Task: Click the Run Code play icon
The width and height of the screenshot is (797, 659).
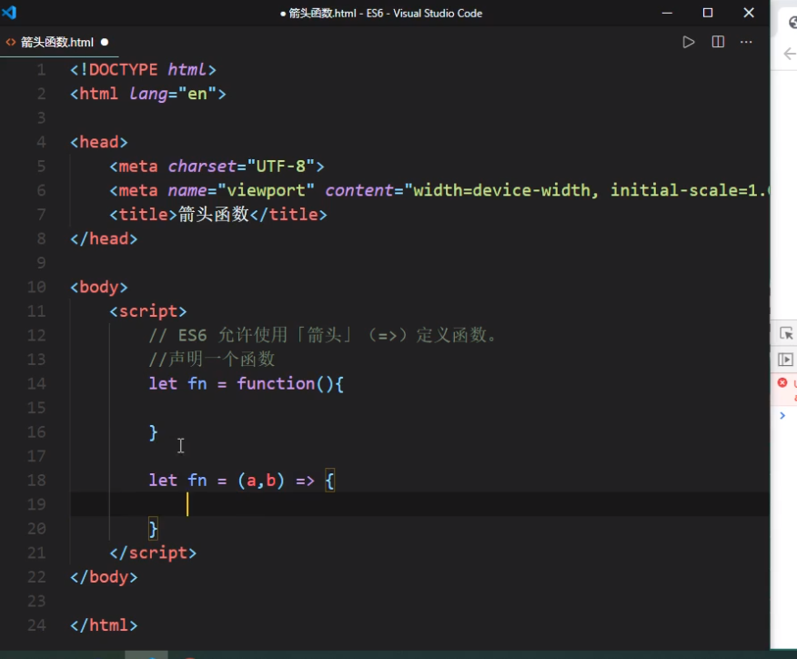Action: click(x=688, y=42)
